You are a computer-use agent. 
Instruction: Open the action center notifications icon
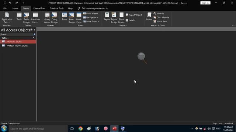pyautogui.click(x=213, y=129)
